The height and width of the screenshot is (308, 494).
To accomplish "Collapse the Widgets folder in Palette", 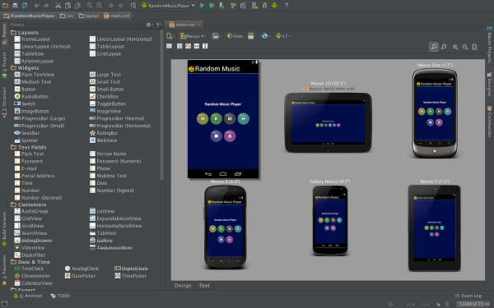I will pos(25,68).
